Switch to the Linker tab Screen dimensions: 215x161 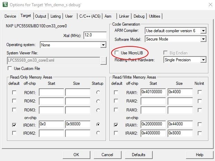pos(124,16)
